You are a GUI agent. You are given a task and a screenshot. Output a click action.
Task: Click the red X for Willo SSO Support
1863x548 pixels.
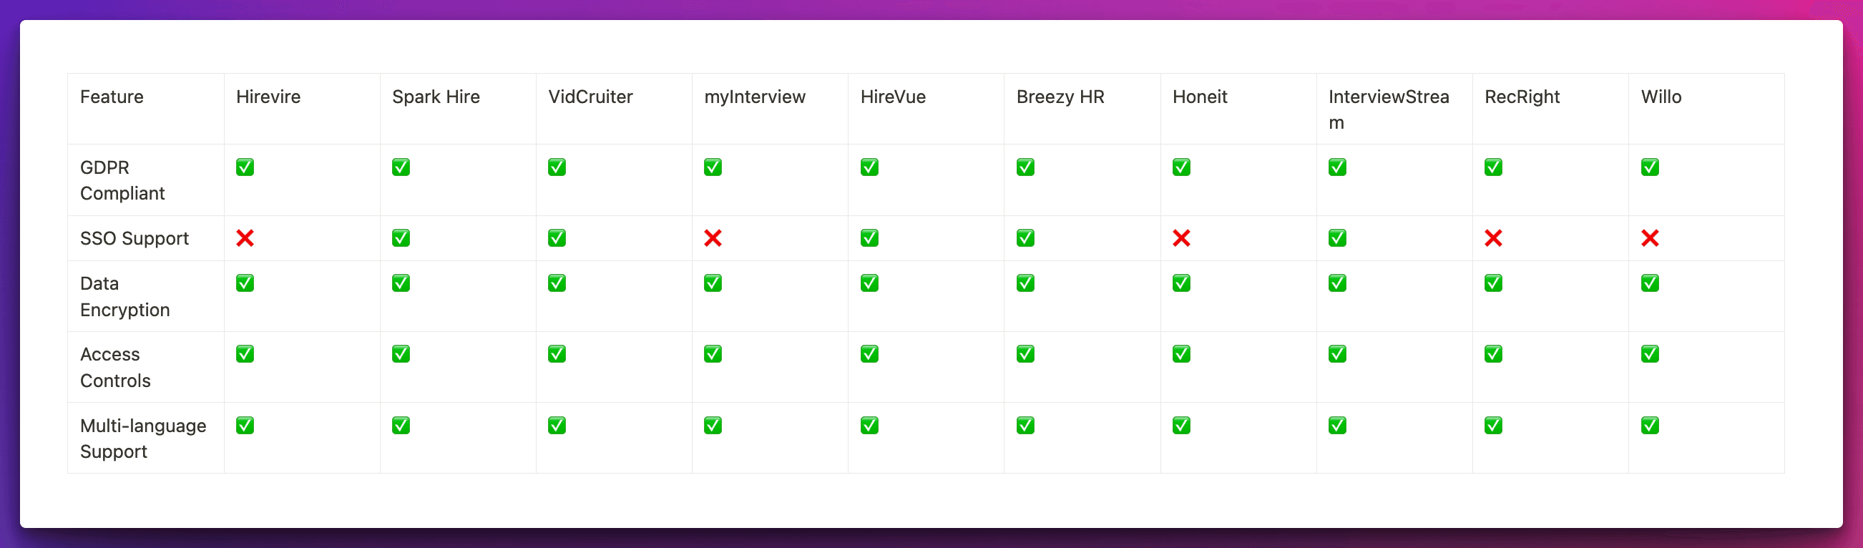tap(1649, 238)
